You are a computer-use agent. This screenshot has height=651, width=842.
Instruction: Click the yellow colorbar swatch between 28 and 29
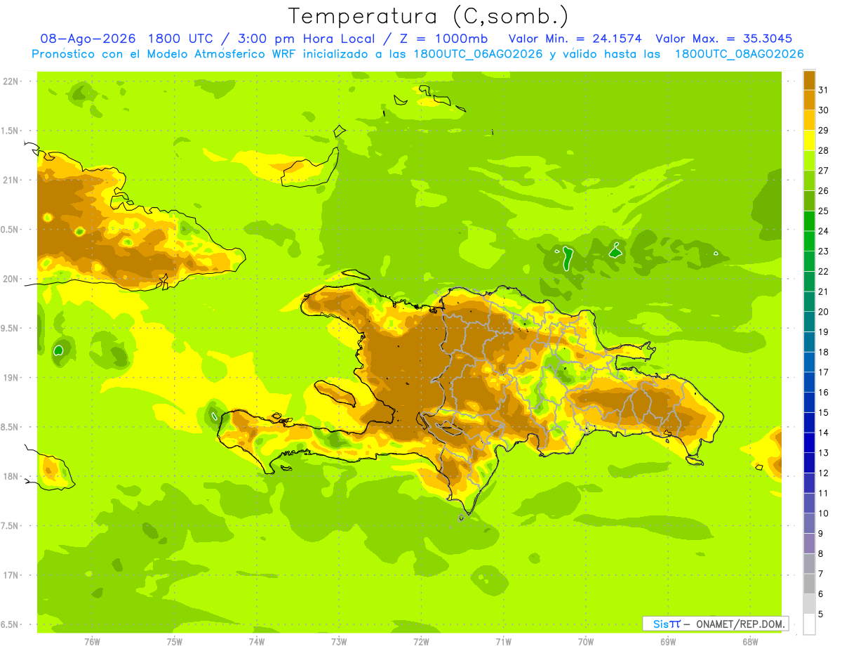809,140
